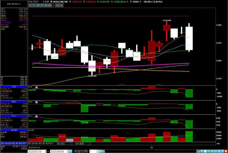
Task: Open purple settings icon in 法人 subchart
Action: click(36, 116)
